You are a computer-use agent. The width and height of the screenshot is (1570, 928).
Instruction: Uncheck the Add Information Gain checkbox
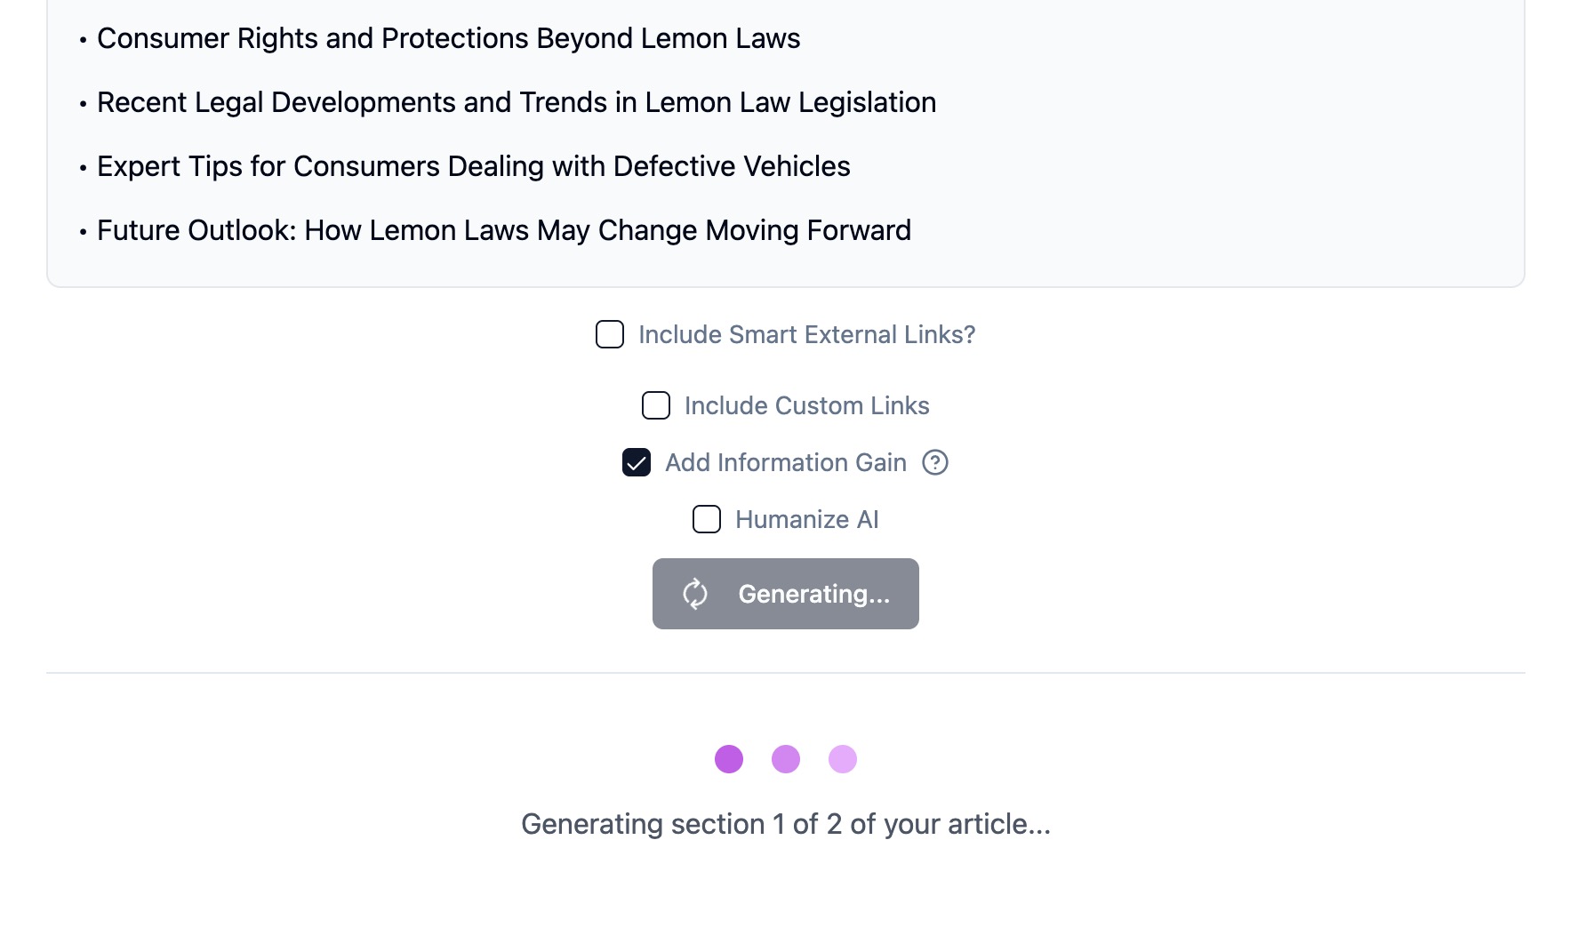click(x=637, y=462)
